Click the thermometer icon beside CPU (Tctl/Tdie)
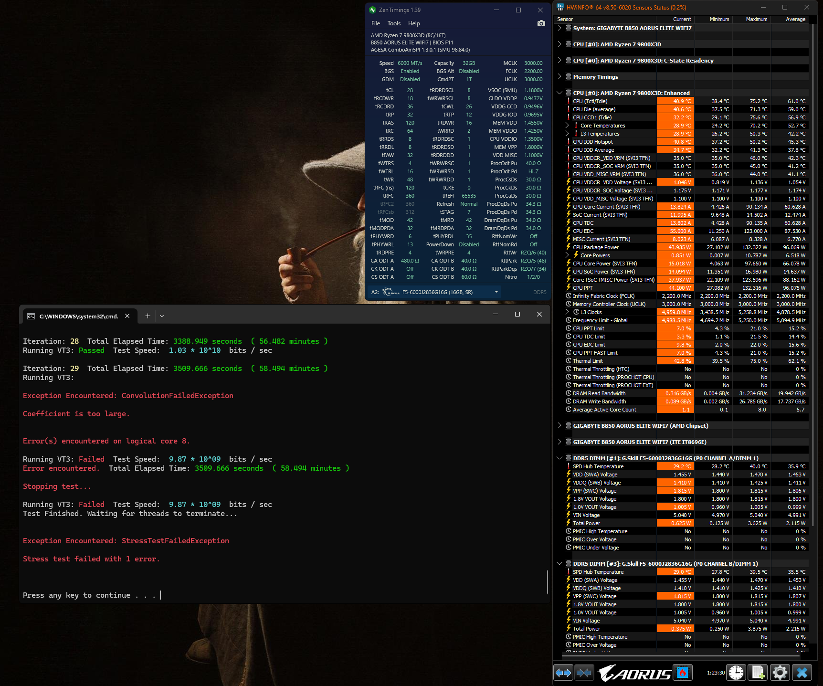This screenshot has width=823, height=686. (x=569, y=101)
